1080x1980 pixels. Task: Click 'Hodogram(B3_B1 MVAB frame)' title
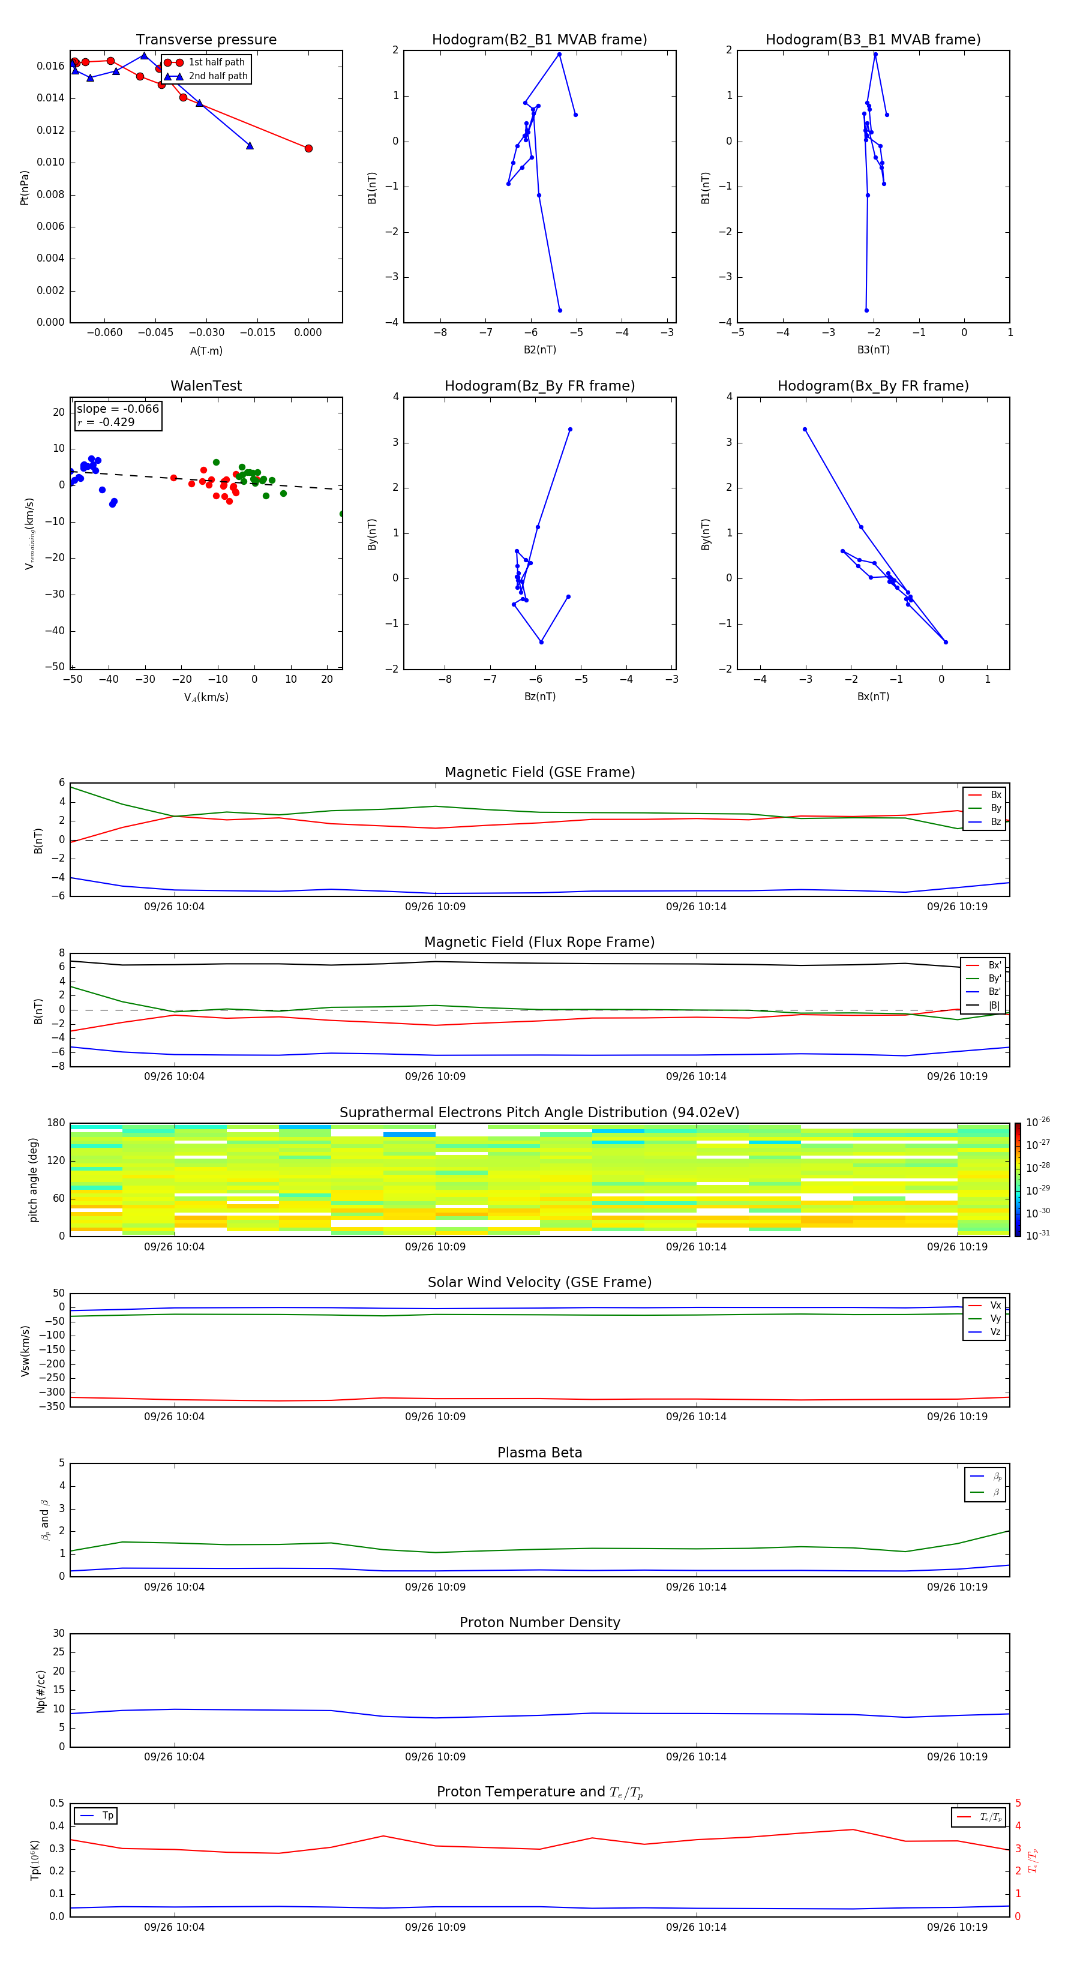tap(873, 40)
